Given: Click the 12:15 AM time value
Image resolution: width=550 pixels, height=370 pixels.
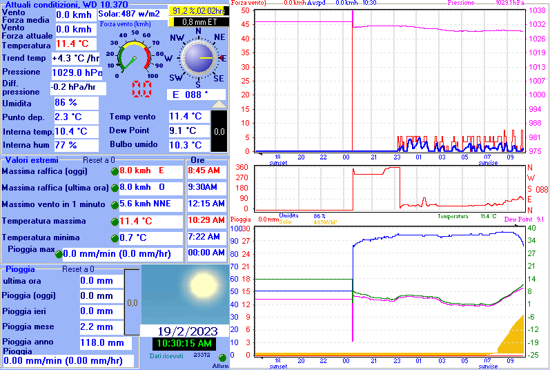Looking at the screenshot, I should tap(206, 204).
